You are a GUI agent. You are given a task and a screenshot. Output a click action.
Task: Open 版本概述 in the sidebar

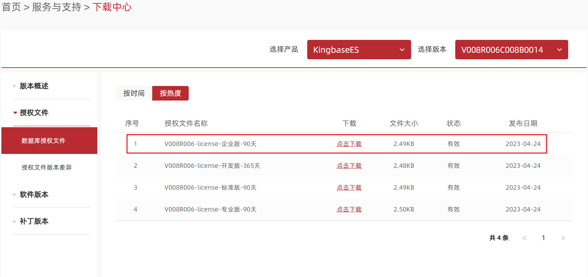[34, 86]
